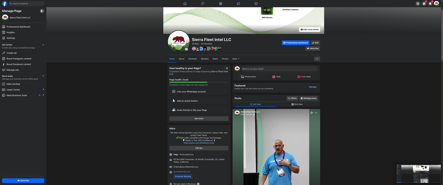The width and height of the screenshot is (443, 185).
Task: Click the 35 likes · 43 followers text
Action: pyautogui.click(x=202, y=44)
